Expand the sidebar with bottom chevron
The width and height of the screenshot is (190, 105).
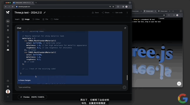tap(8, 97)
